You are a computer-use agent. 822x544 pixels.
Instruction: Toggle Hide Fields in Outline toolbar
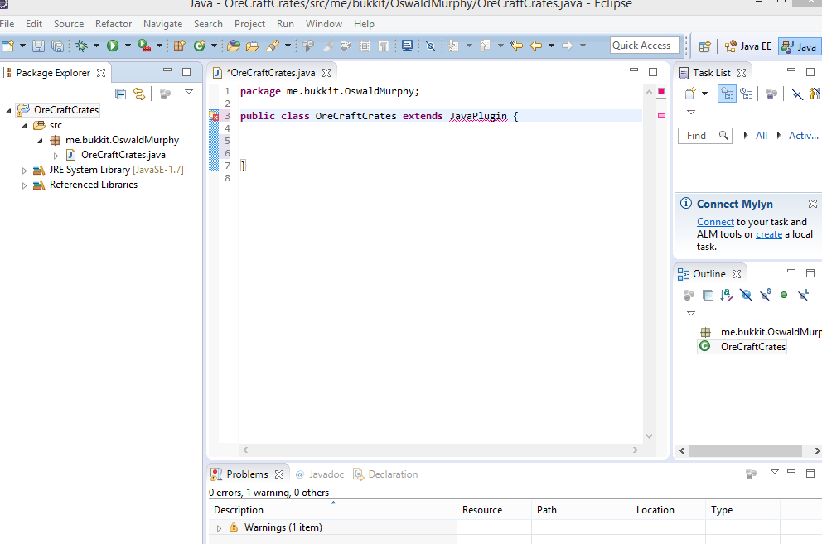click(746, 295)
